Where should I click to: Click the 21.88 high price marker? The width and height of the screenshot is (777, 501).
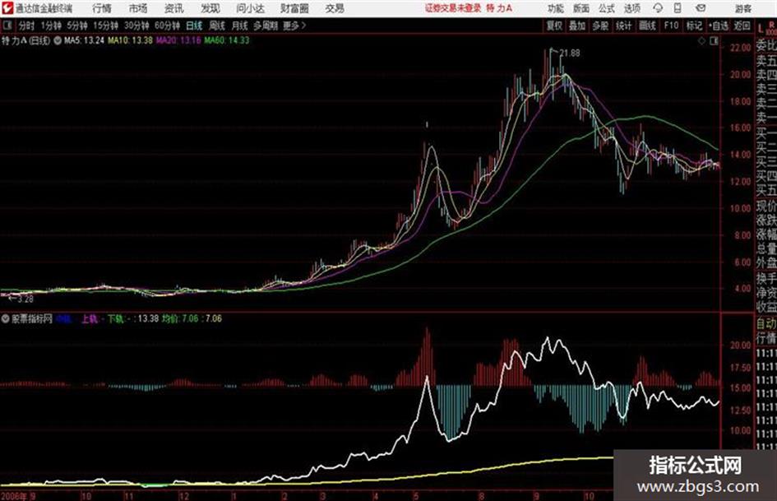[570, 53]
